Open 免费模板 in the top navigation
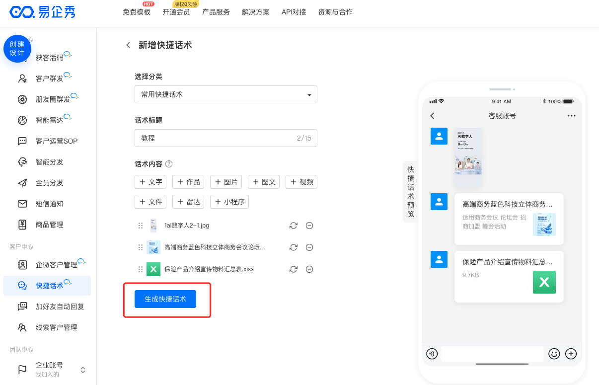Screen dimensions: 599x385 click(137, 12)
